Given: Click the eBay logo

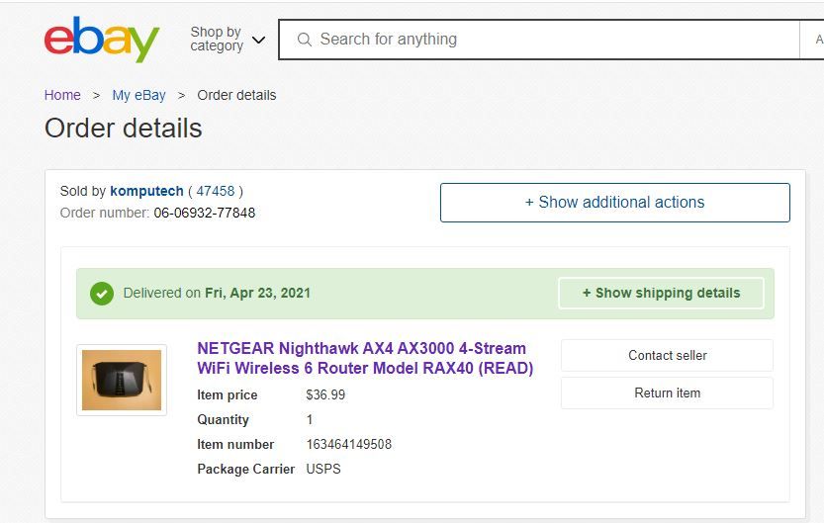Looking at the screenshot, I should pos(101,40).
